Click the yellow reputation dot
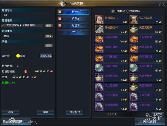Viewport: 167px width, 126px height. click(x=18, y=56)
